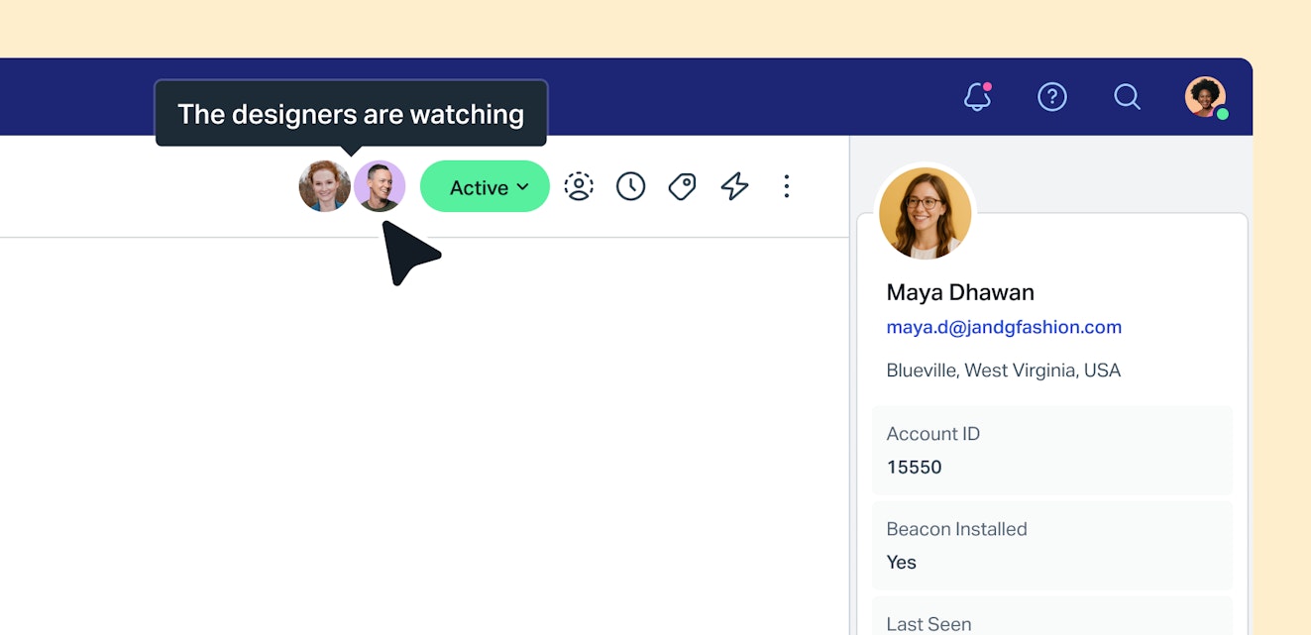This screenshot has width=1311, height=635.
Task: Click the Blueville, West Virginia location text
Action: (1003, 370)
